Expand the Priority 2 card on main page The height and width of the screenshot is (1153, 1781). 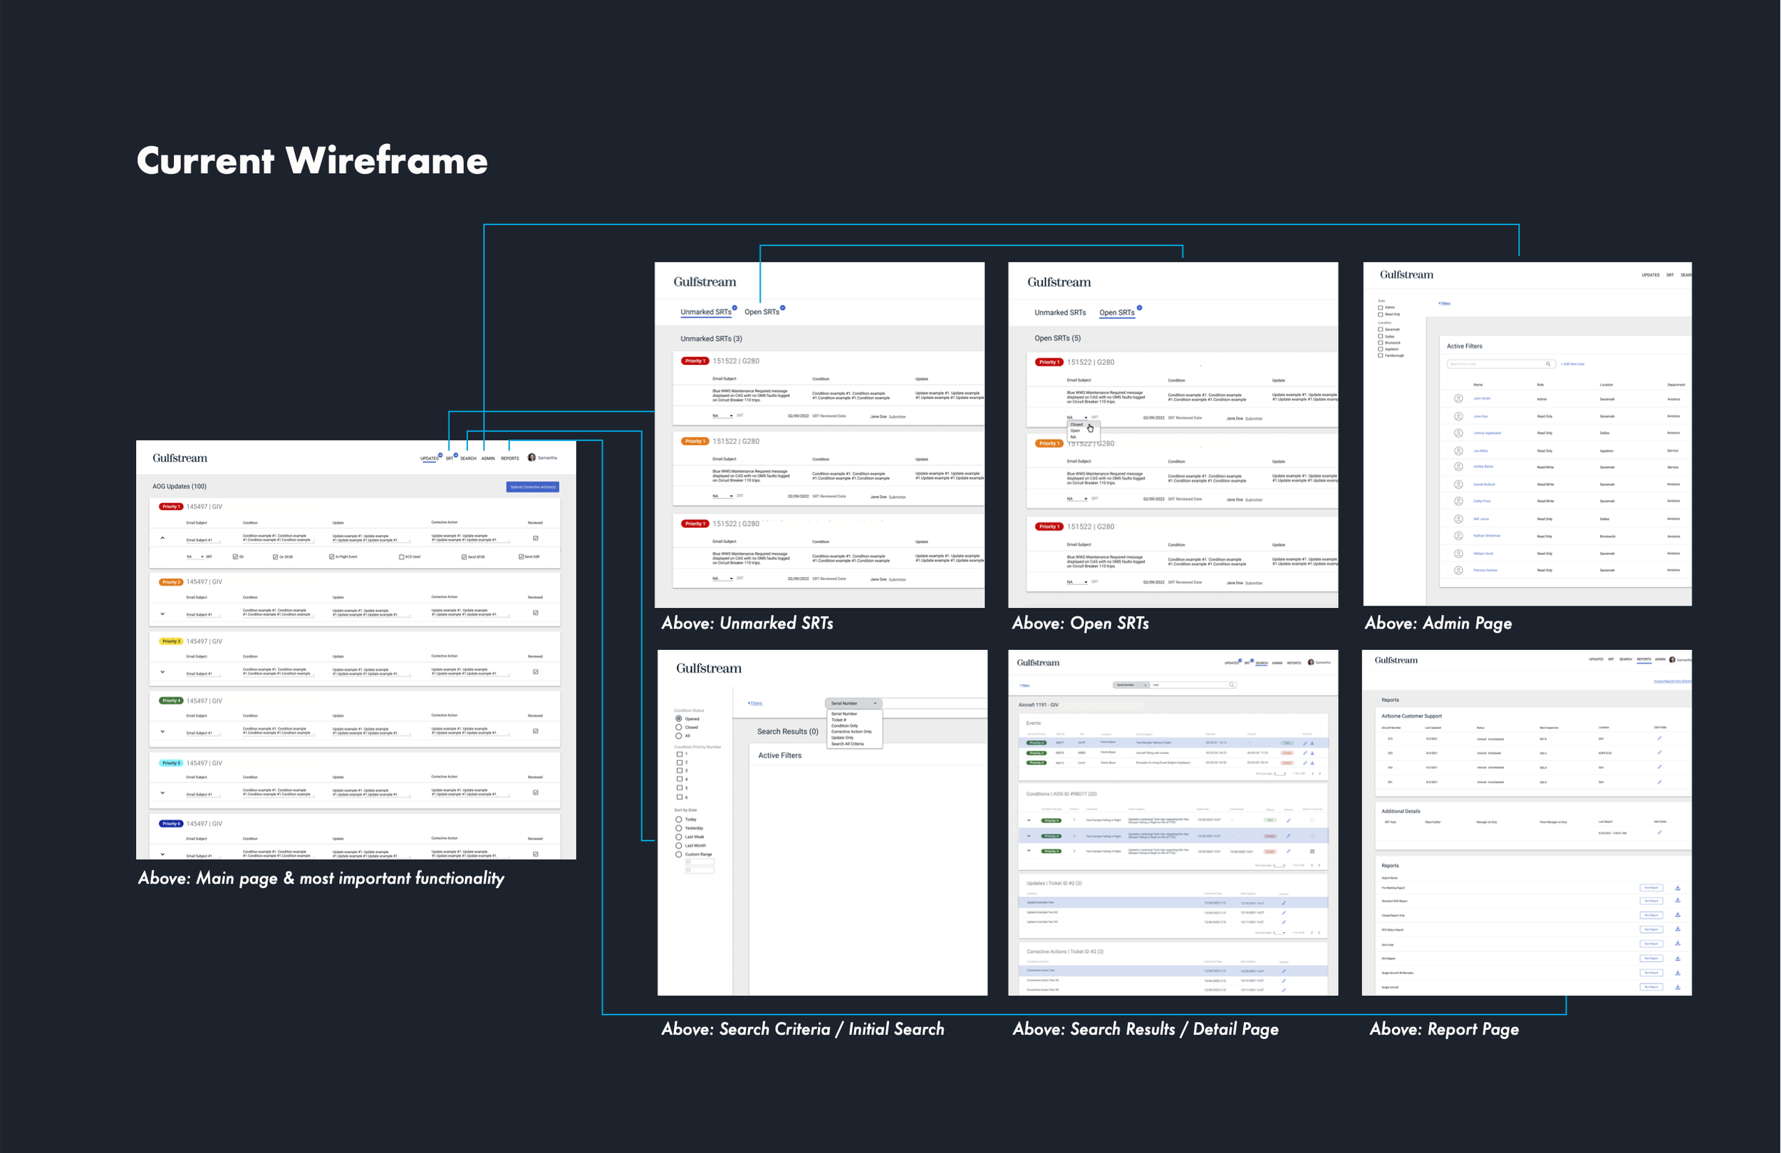pyautogui.click(x=162, y=614)
